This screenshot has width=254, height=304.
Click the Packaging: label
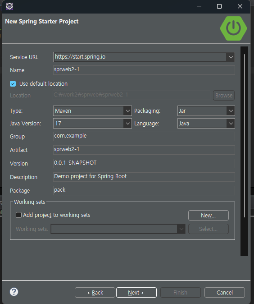click(147, 111)
